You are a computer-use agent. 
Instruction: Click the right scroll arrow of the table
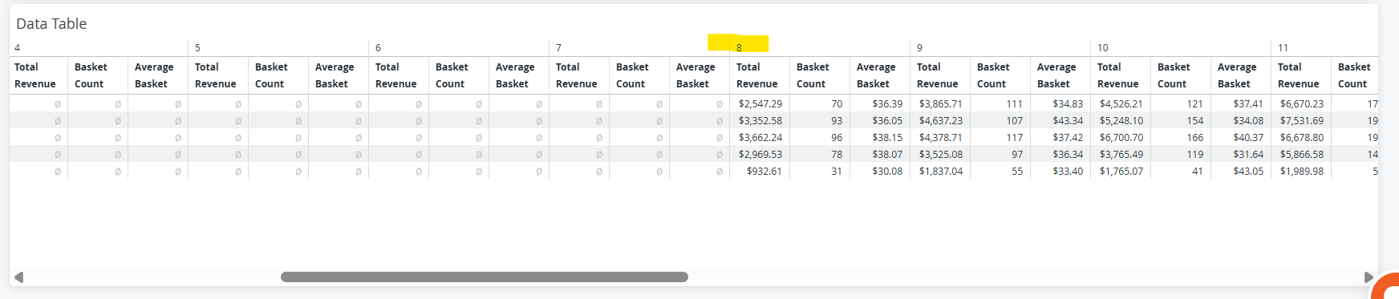tap(1369, 277)
